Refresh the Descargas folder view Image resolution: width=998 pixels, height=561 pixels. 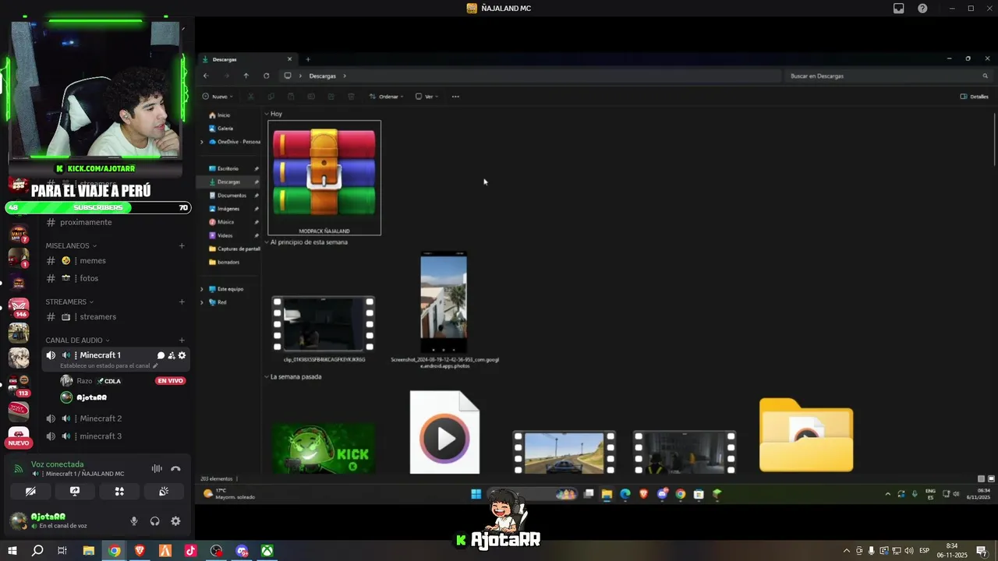coord(266,76)
